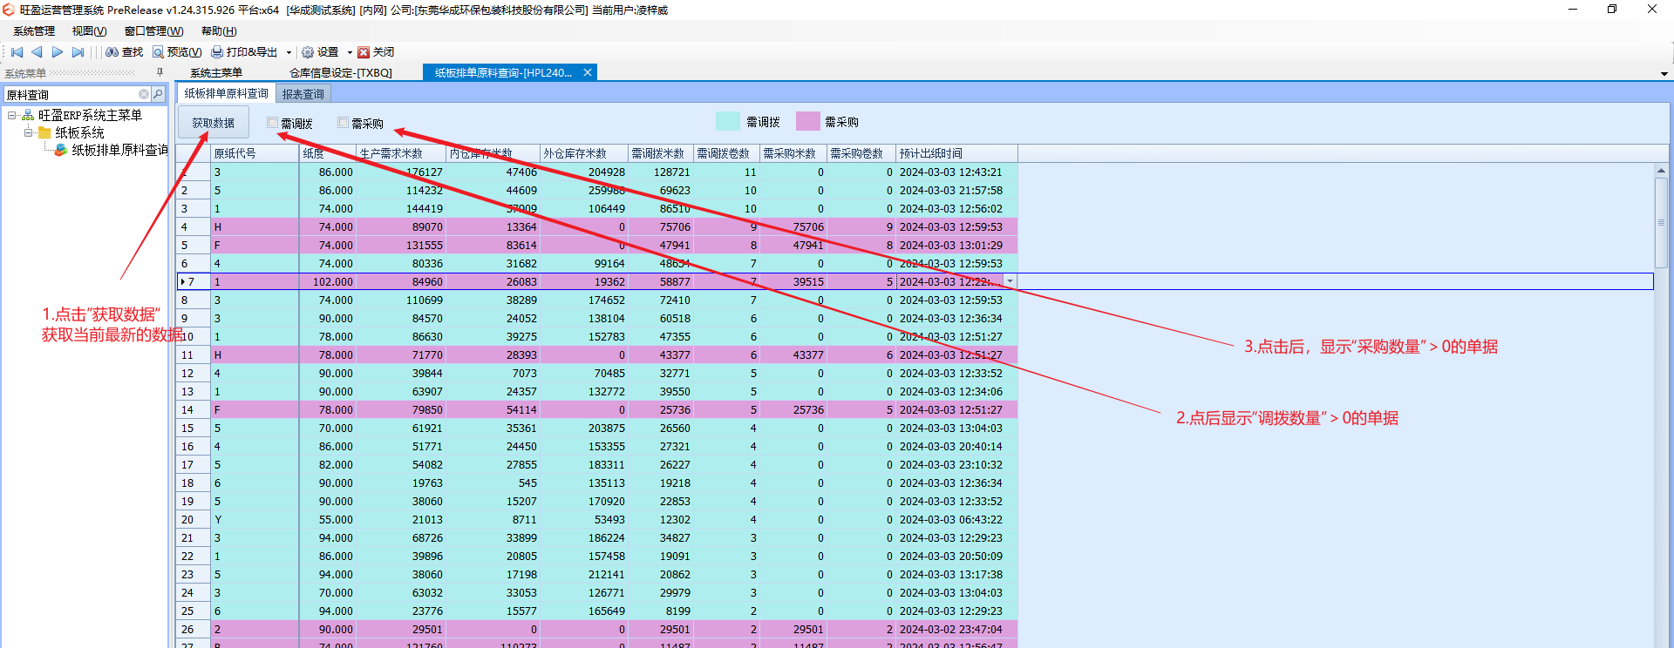Select the 2024-03-03 21:57:58 time cell

(x=956, y=191)
